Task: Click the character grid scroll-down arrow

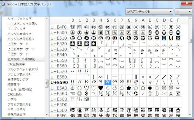Action: (190, 115)
